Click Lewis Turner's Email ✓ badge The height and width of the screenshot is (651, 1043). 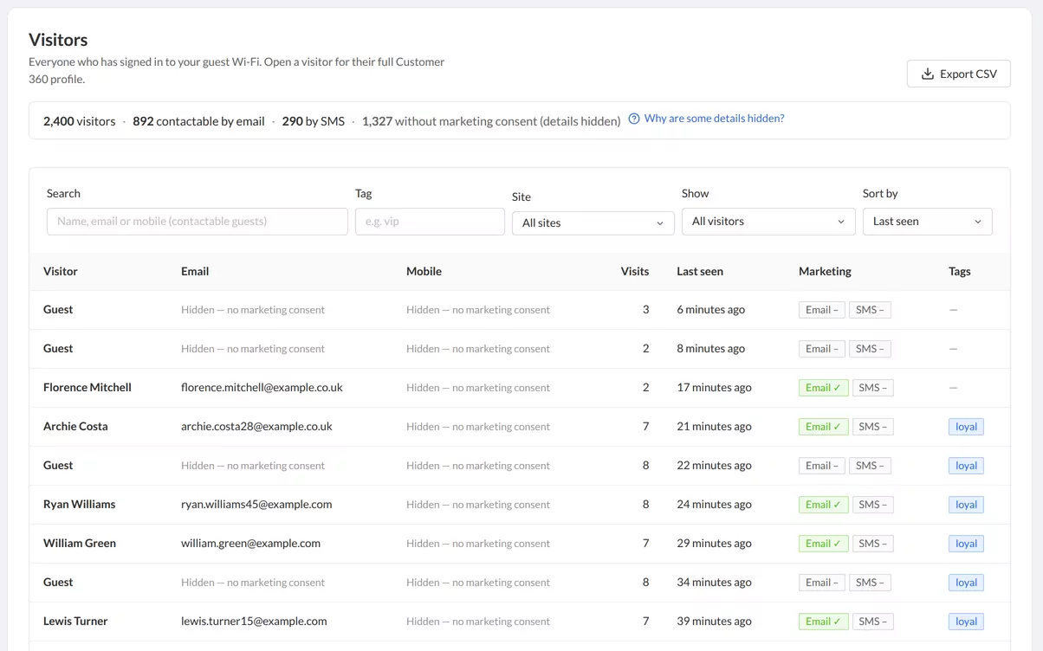[x=823, y=622]
